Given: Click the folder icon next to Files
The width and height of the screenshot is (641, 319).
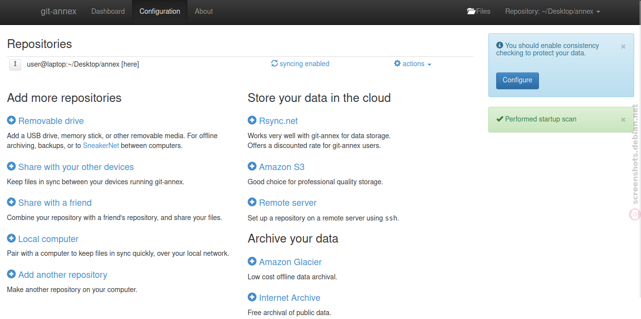Looking at the screenshot, I should click(472, 11).
